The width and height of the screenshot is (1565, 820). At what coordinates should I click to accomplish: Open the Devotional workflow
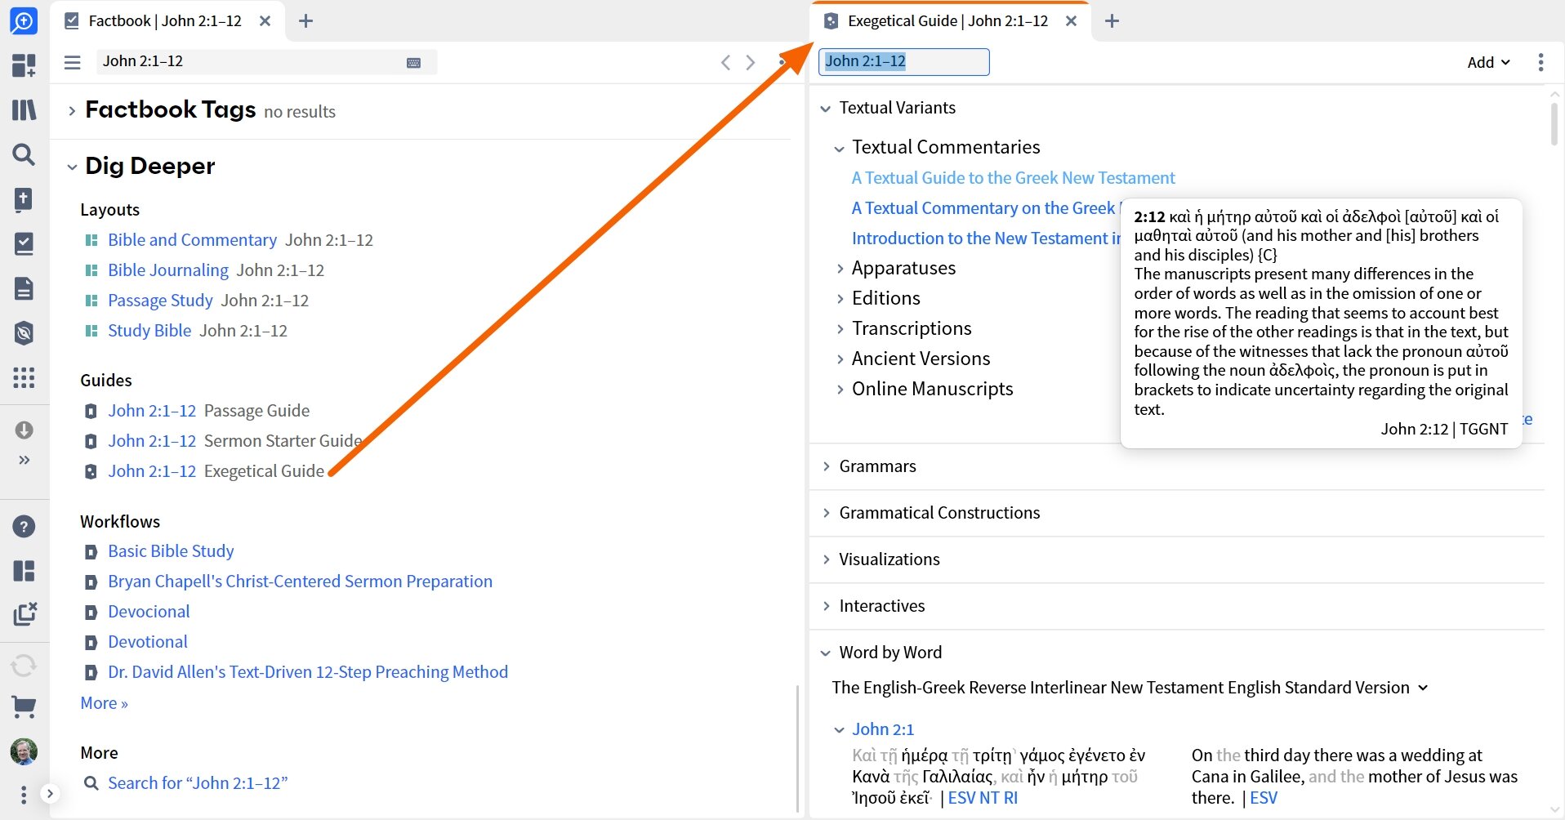tap(148, 642)
